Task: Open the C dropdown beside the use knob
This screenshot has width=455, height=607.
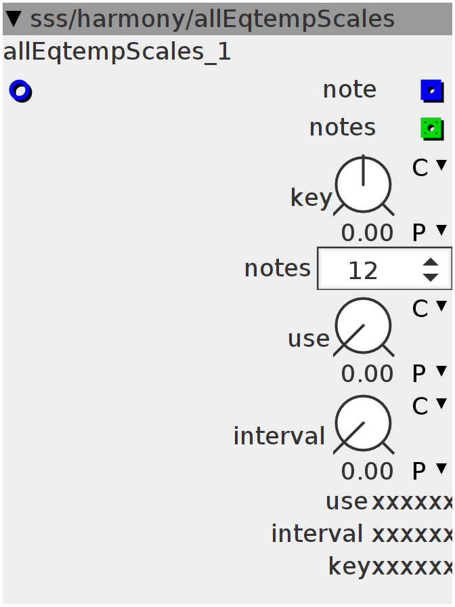Action: coord(430,308)
